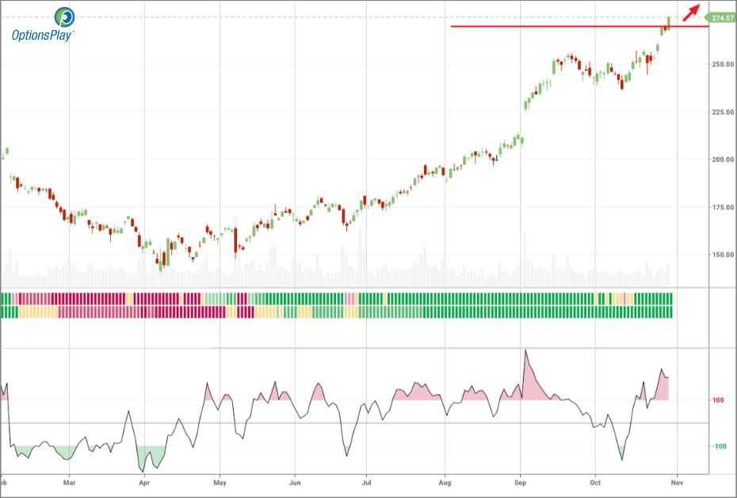Select the Sep label on time axis
Viewport: 737px width, 498px height.
[x=521, y=481]
